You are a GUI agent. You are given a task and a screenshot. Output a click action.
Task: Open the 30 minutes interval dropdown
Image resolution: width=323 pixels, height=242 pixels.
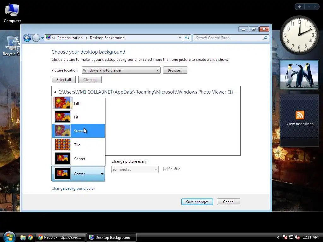(x=135, y=169)
